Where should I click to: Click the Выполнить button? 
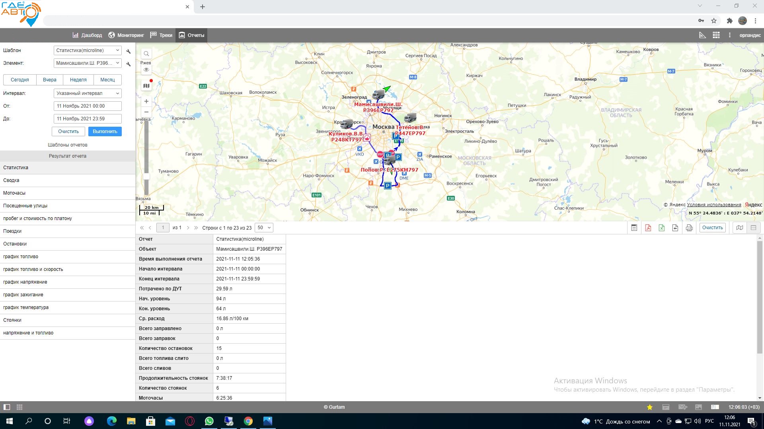click(105, 131)
